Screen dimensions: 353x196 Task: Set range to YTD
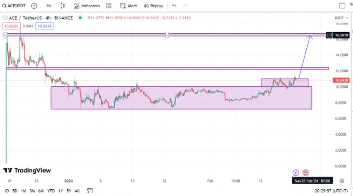(x=51, y=191)
